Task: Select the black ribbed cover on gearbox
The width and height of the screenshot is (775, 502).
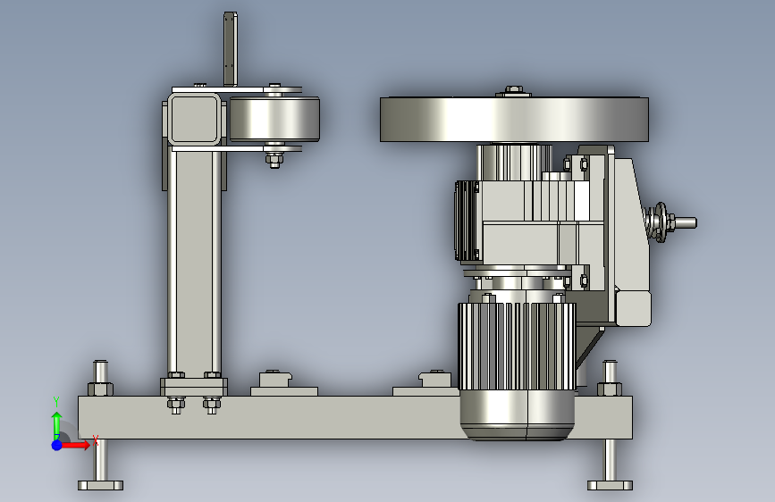Action: point(466,221)
